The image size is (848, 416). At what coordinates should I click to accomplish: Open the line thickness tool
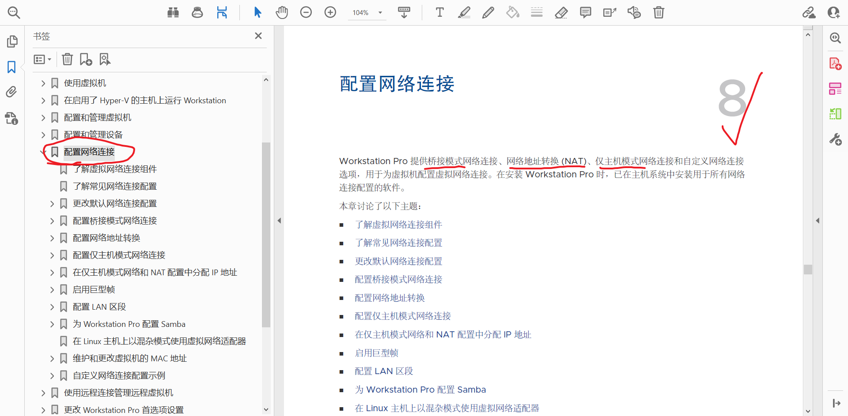(x=537, y=12)
